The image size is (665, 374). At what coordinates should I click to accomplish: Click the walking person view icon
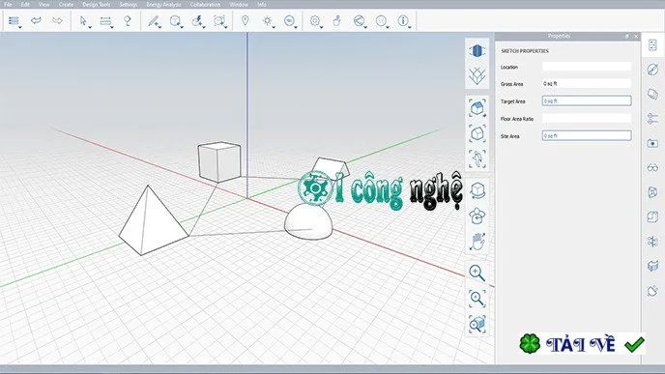pos(477,159)
